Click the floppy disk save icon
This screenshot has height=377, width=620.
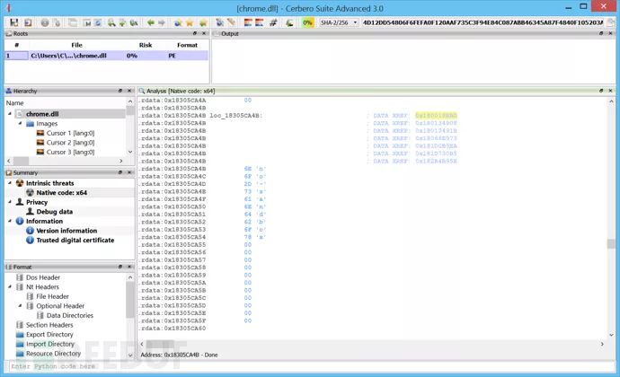click(13, 22)
